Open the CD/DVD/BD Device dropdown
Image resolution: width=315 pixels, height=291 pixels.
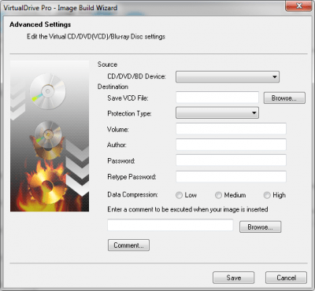click(x=228, y=77)
